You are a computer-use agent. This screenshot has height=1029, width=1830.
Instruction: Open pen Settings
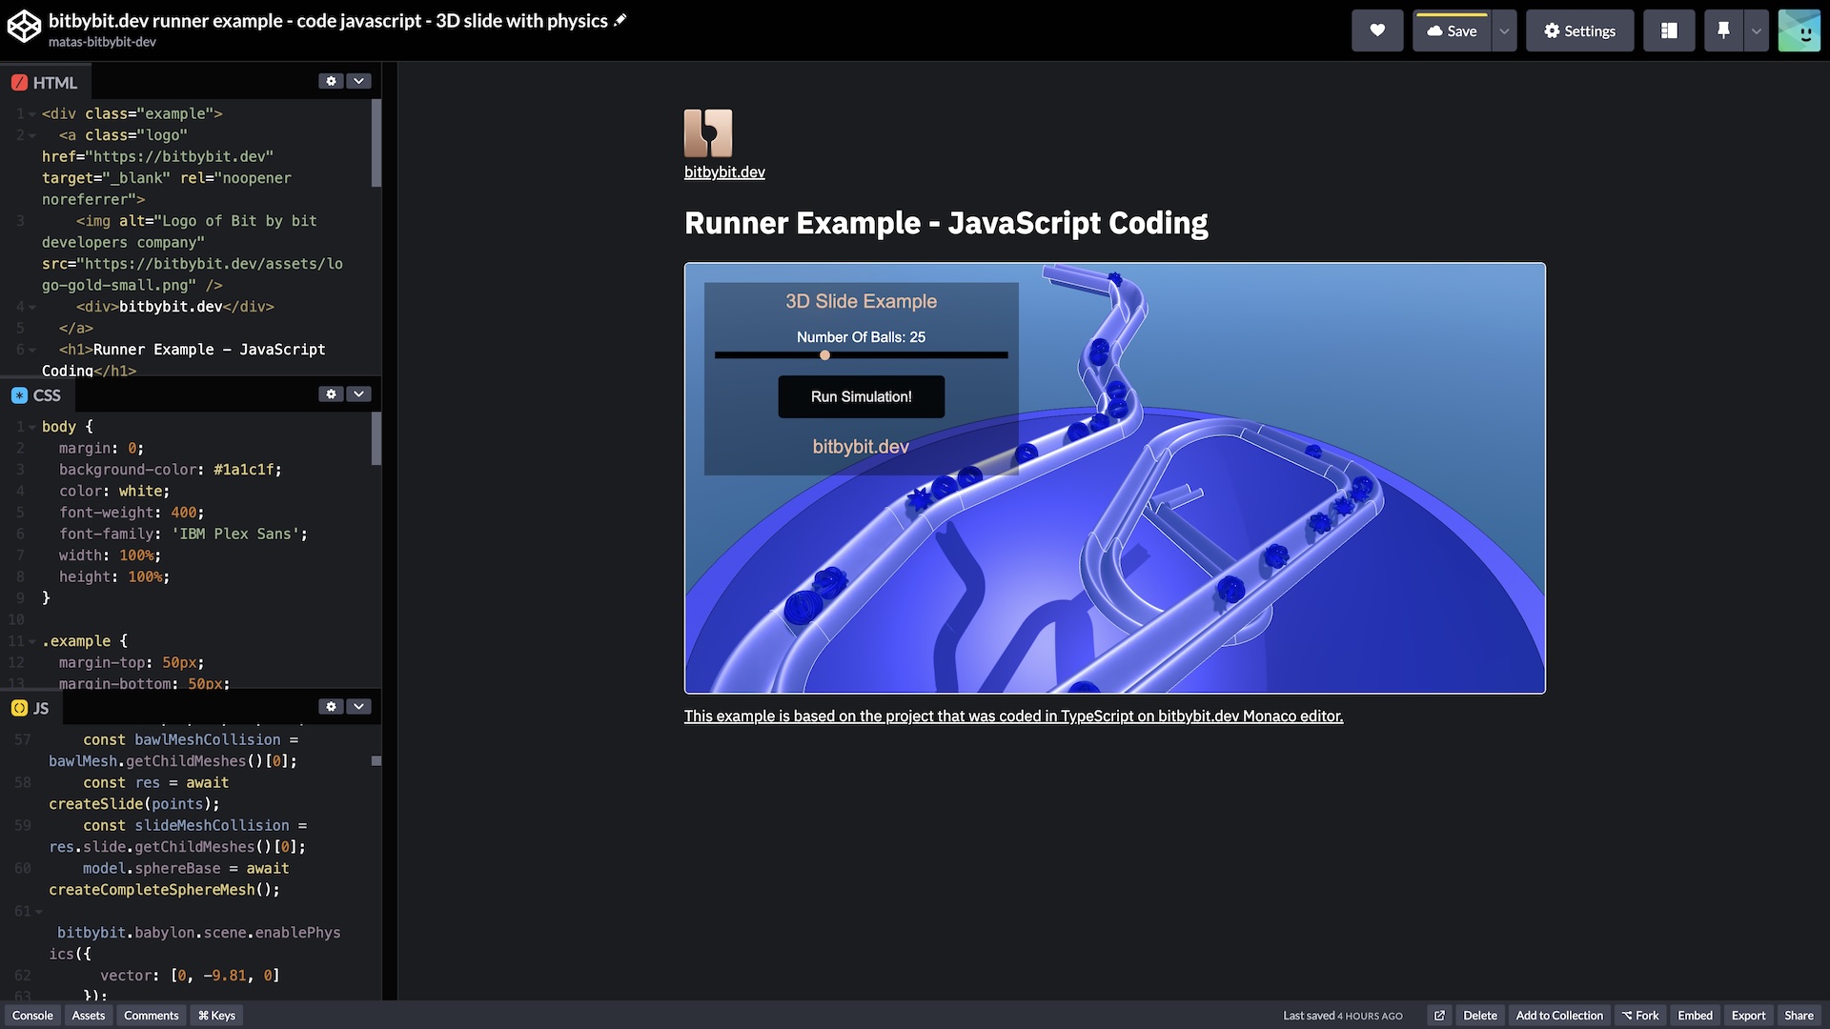[x=1579, y=30]
